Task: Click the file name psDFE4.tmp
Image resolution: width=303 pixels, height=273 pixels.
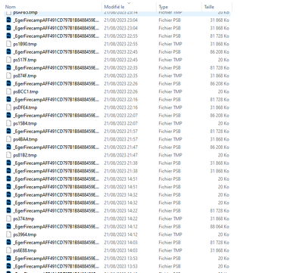Action: click(x=25, y=107)
